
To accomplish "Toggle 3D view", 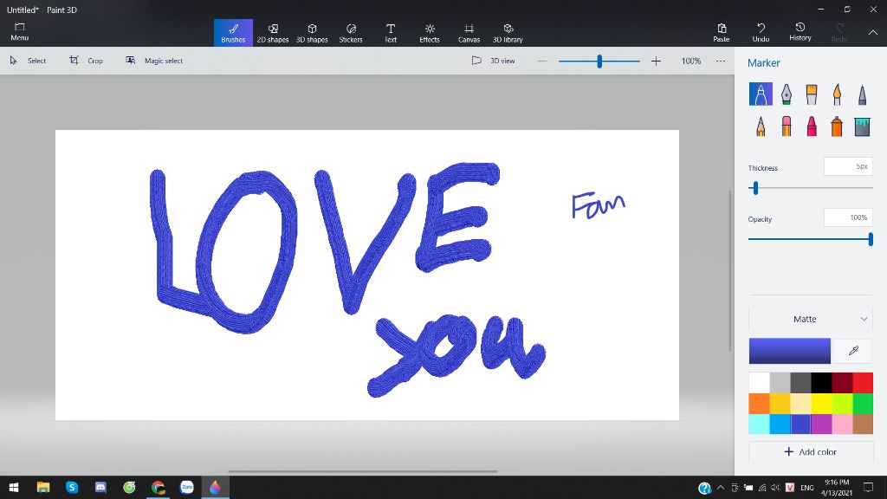I will (x=493, y=61).
